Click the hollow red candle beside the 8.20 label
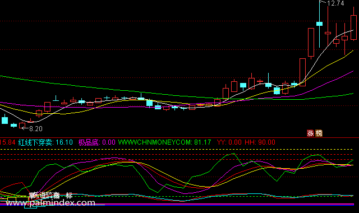Viewport: 359px width, 213px height. [x=22, y=126]
